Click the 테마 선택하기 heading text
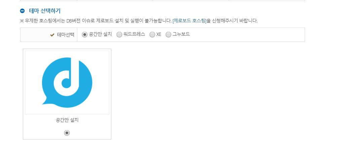 [x=44, y=11]
